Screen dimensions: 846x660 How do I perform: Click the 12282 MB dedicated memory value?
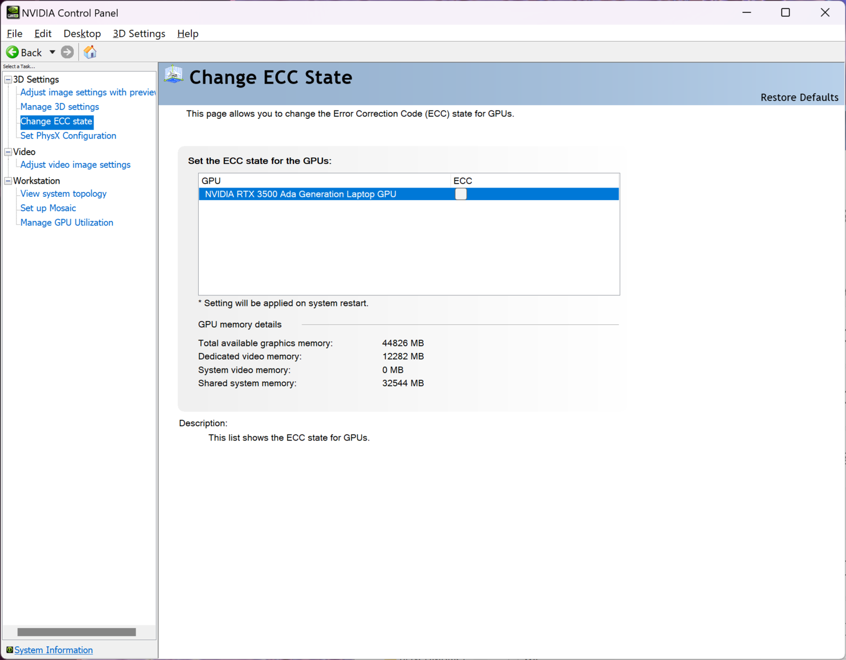403,356
